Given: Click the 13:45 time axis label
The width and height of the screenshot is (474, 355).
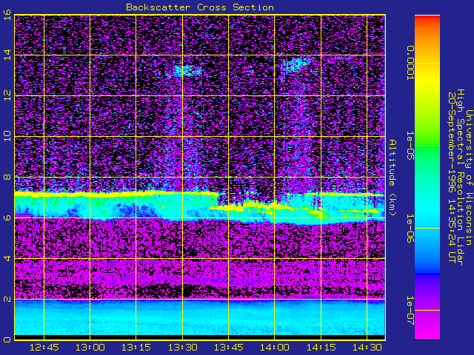Looking at the screenshot, I should coord(229,348).
